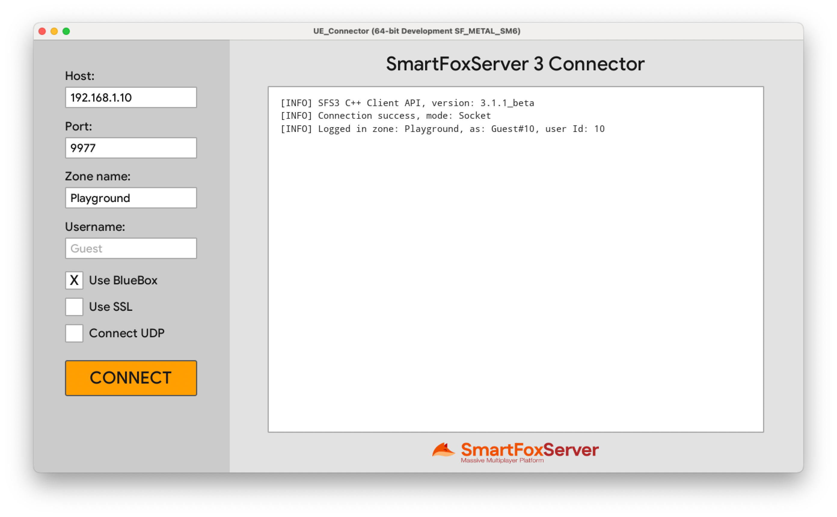Image resolution: width=837 pixels, height=517 pixels.
Task: Click the 'Use SSL' label text
Action: click(x=111, y=307)
